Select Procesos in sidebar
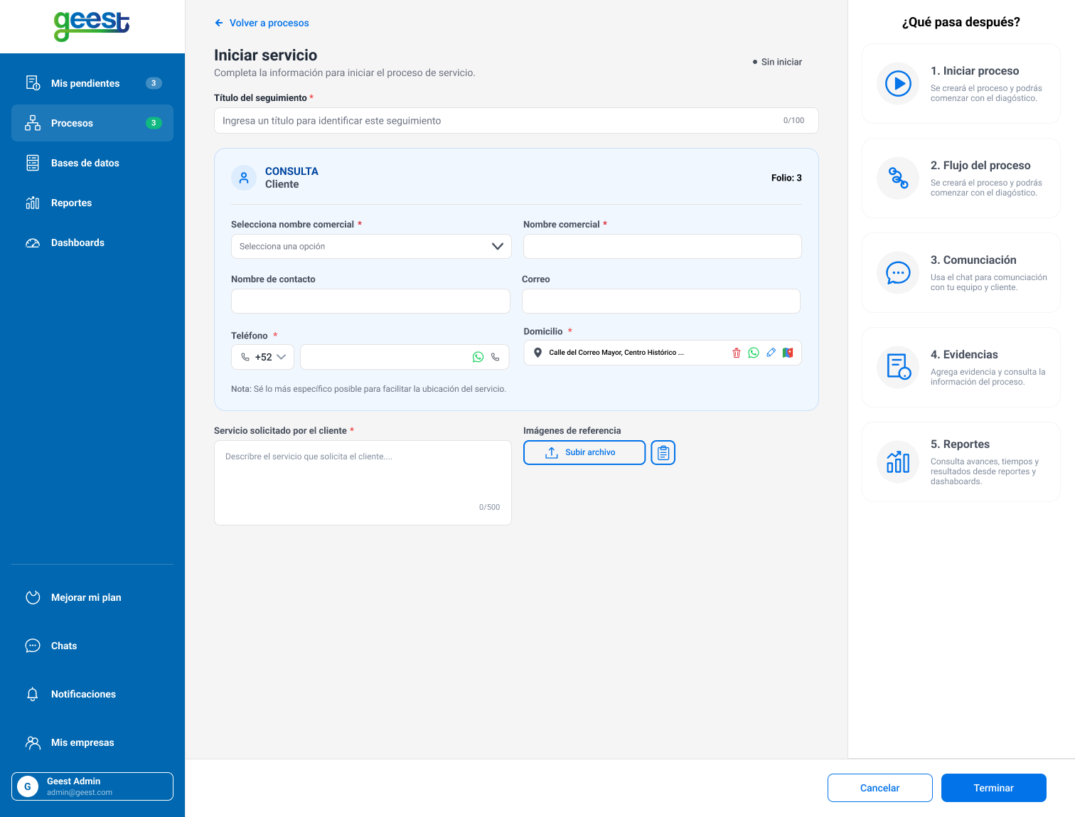 pyautogui.click(x=92, y=123)
